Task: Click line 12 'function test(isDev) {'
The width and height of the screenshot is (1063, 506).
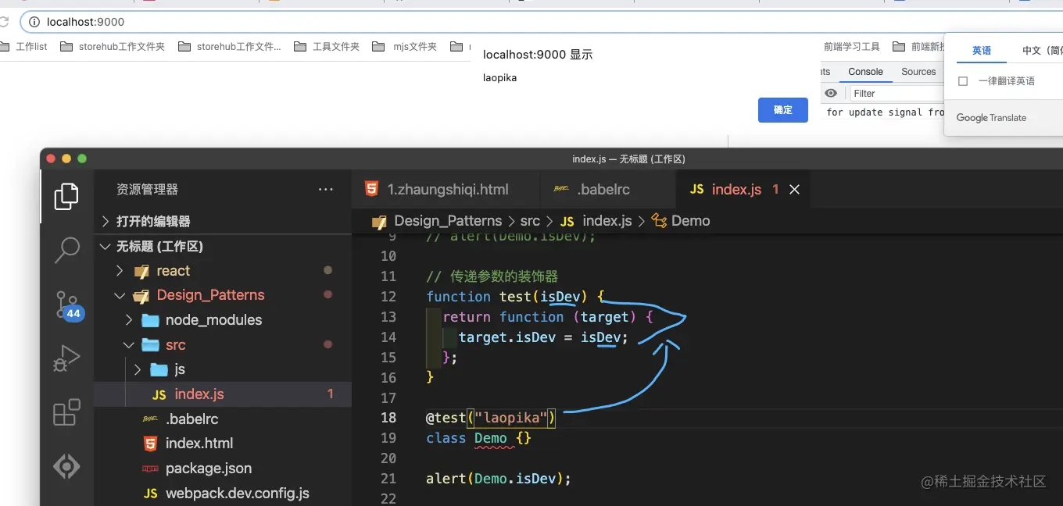Action: [516, 297]
